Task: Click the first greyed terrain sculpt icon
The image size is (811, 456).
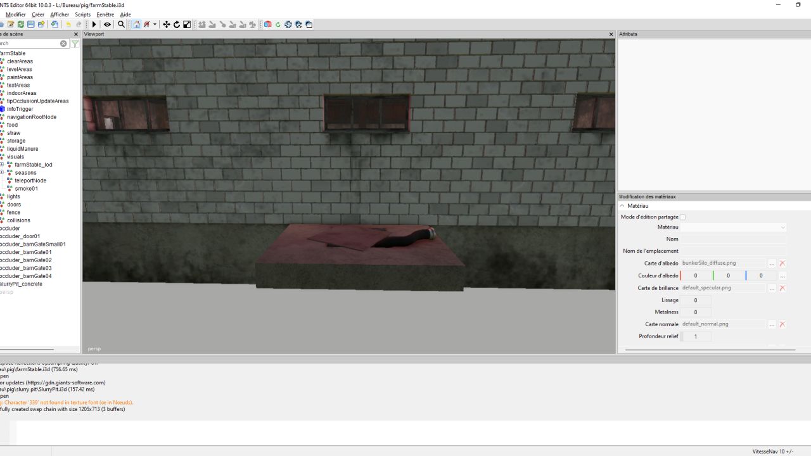Action: pos(202,24)
